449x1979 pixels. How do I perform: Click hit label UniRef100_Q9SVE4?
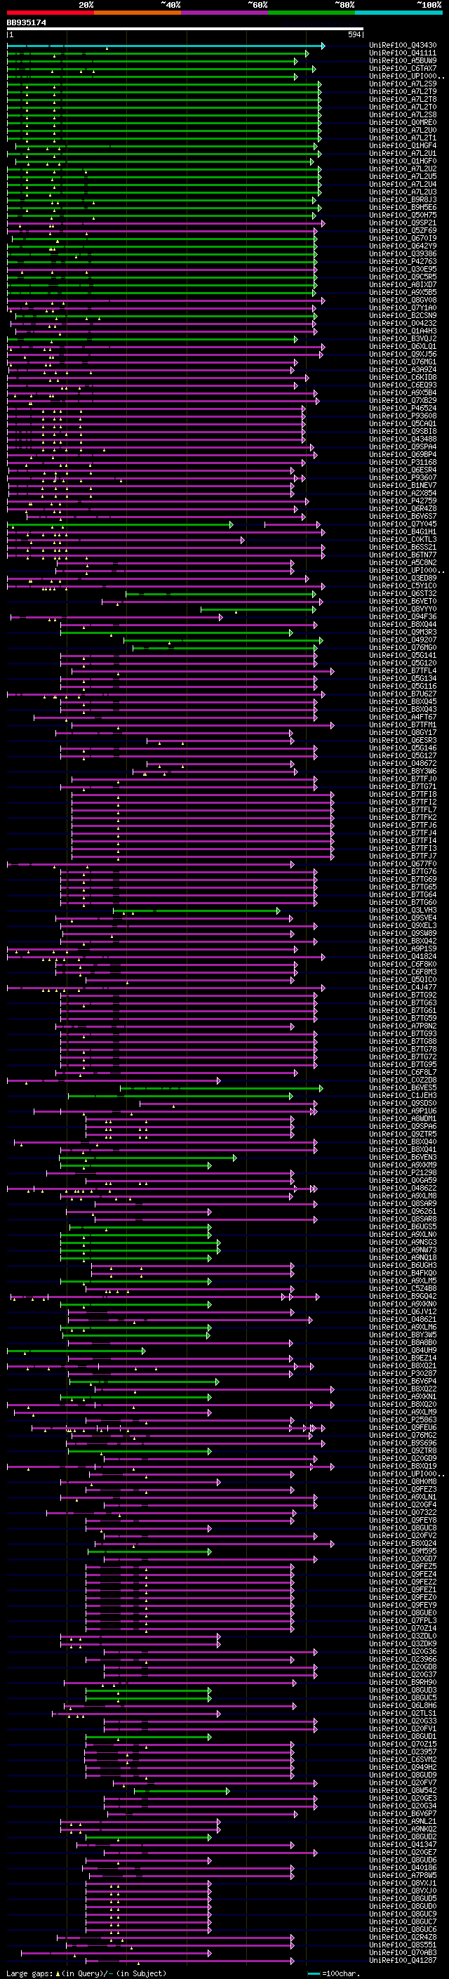click(x=403, y=918)
